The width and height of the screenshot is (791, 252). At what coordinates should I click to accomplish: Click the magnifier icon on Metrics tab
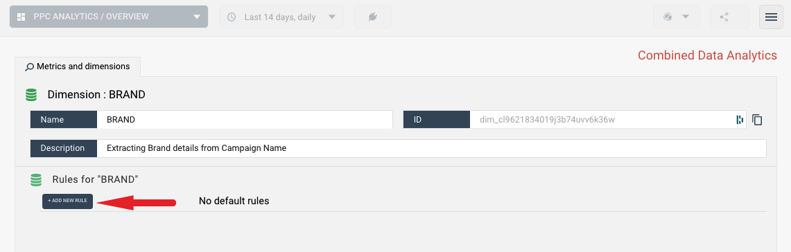coord(30,66)
